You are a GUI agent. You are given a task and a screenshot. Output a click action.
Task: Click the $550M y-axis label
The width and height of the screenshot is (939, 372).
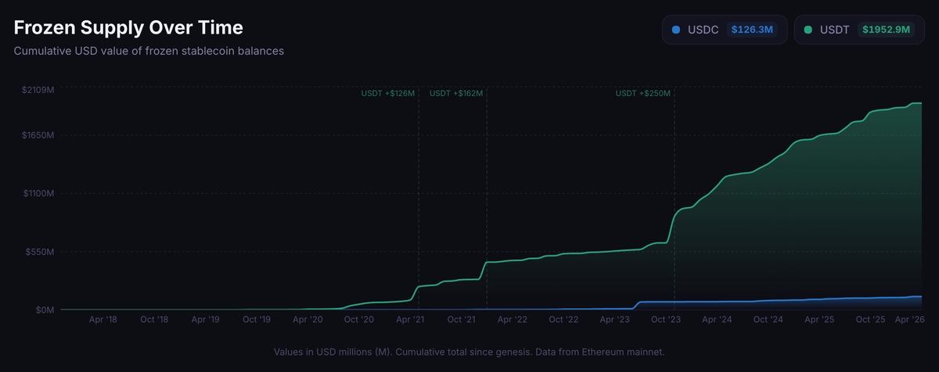click(40, 252)
